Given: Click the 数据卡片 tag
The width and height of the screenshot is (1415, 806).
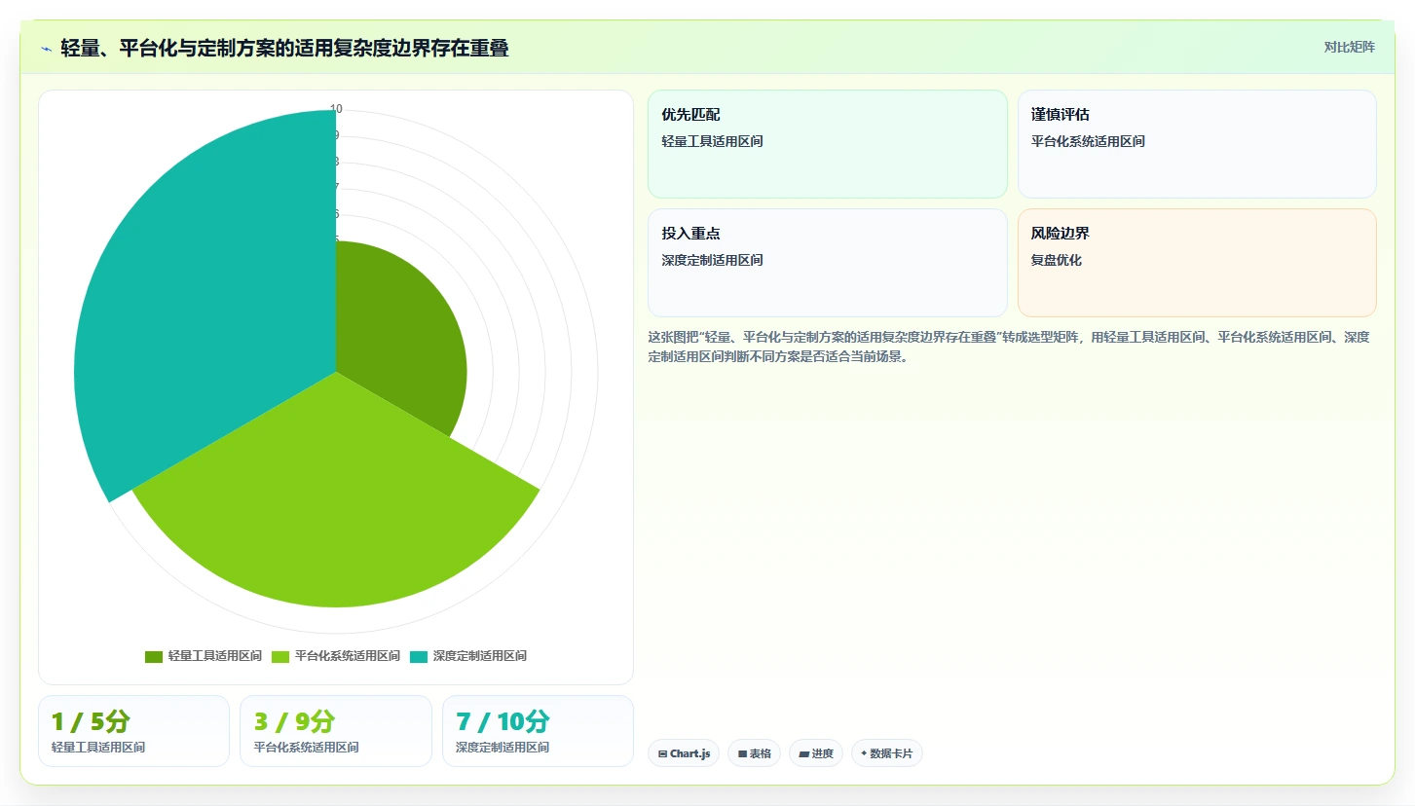Looking at the screenshot, I should [887, 753].
